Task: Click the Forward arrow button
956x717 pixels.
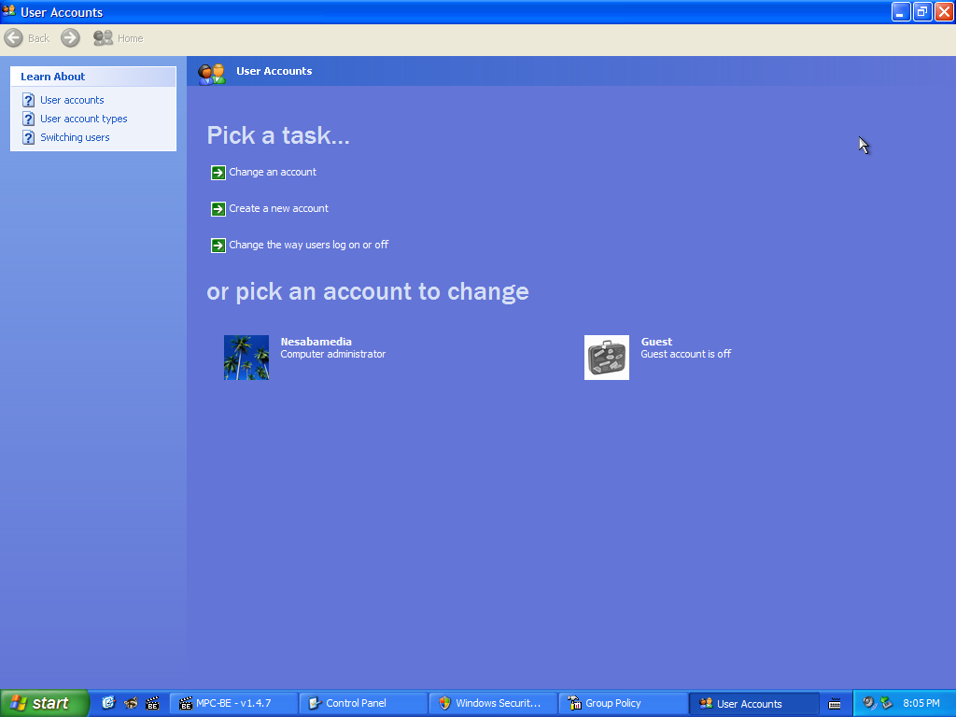Action: (x=71, y=38)
